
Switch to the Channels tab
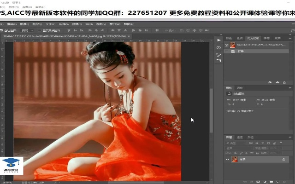click(x=240, y=137)
